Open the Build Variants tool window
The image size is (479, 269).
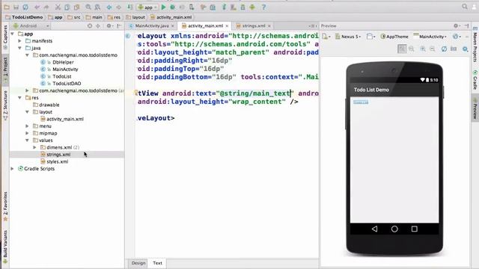click(x=5, y=247)
